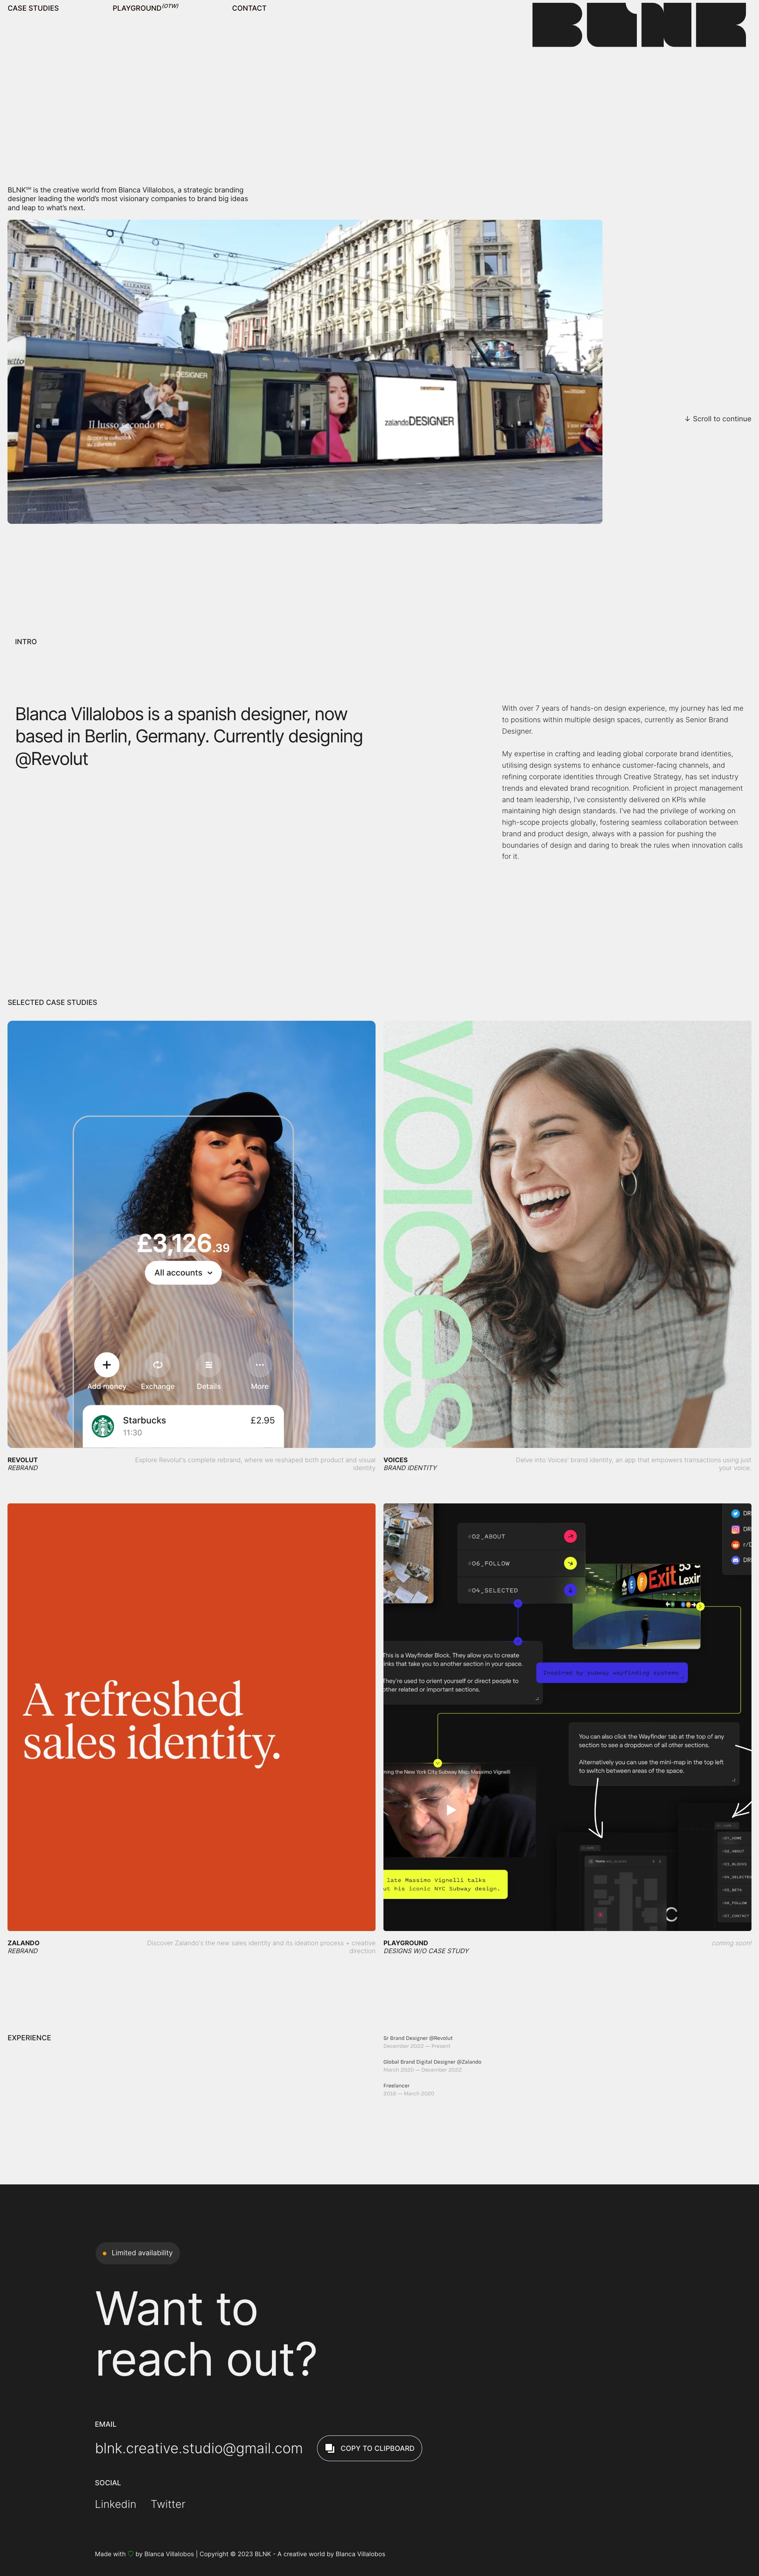Click the Details icon in Revolut mockup

[209, 1364]
